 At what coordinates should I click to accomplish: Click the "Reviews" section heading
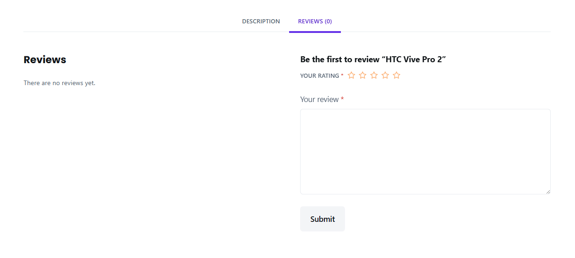(45, 59)
